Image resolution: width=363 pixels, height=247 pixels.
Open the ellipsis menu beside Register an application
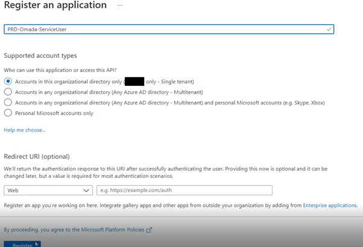click(119, 5)
